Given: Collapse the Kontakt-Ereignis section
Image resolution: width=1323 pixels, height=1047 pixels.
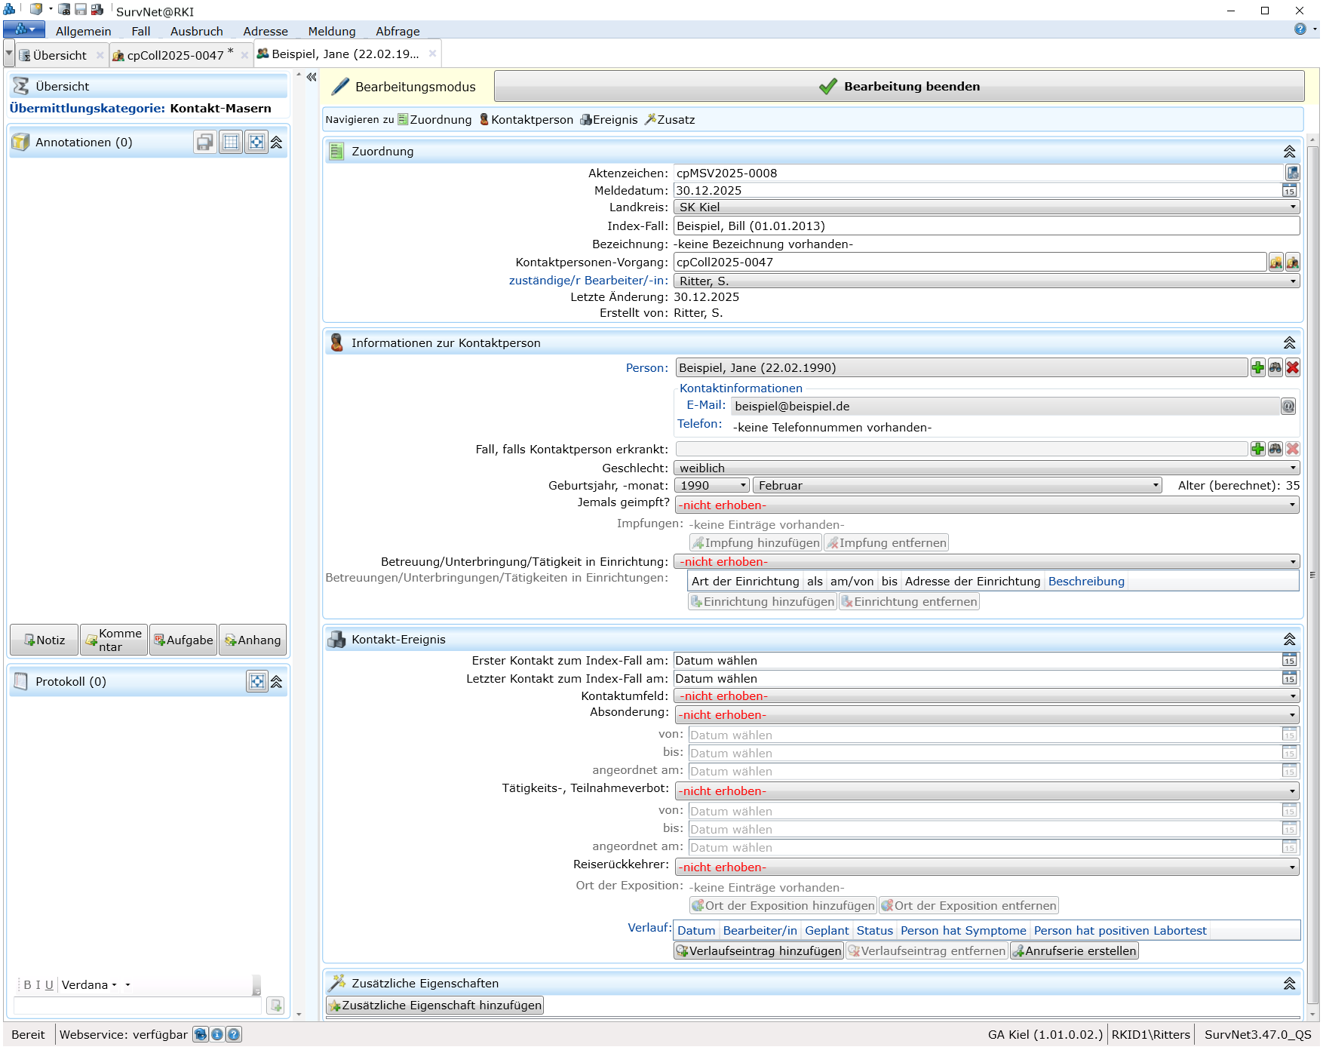Looking at the screenshot, I should click(1289, 640).
